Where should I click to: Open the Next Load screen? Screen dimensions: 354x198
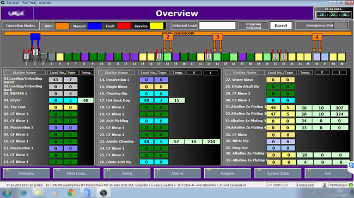(x=77, y=173)
